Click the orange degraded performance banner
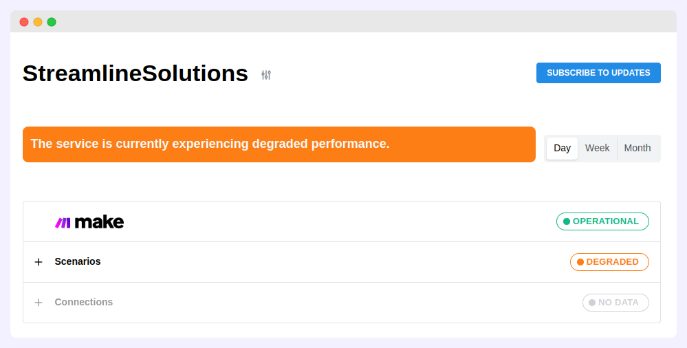Viewport: 687px width, 348px height. [x=279, y=144]
